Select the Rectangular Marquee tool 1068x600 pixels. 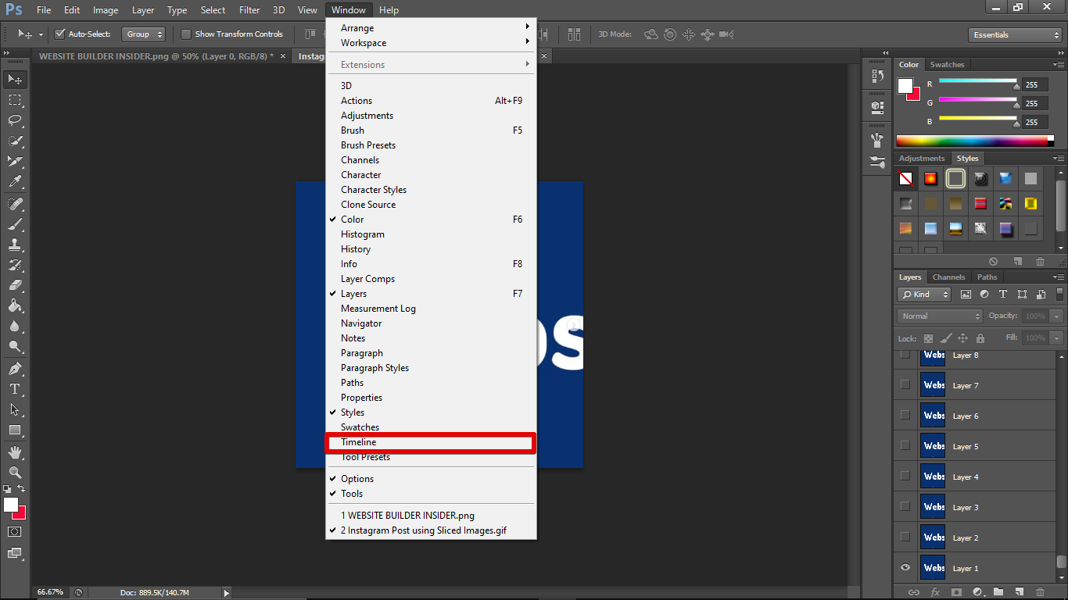15,100
